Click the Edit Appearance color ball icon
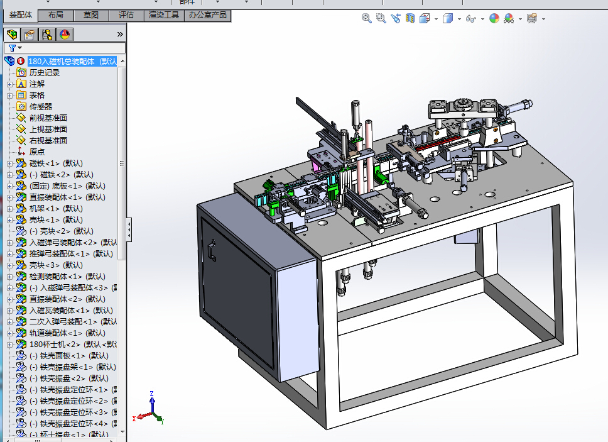 (494, 19)
